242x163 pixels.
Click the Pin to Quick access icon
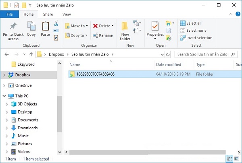[13, 27]
